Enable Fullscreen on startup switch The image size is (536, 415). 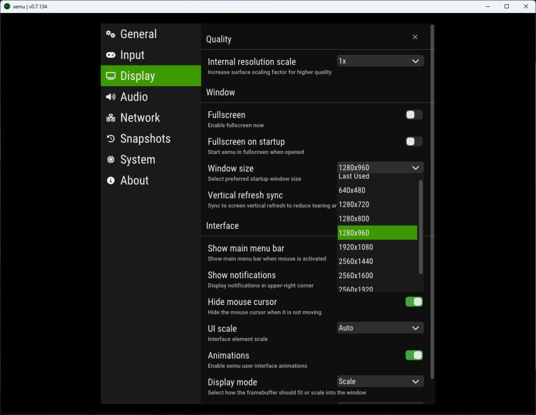point(414,141)
